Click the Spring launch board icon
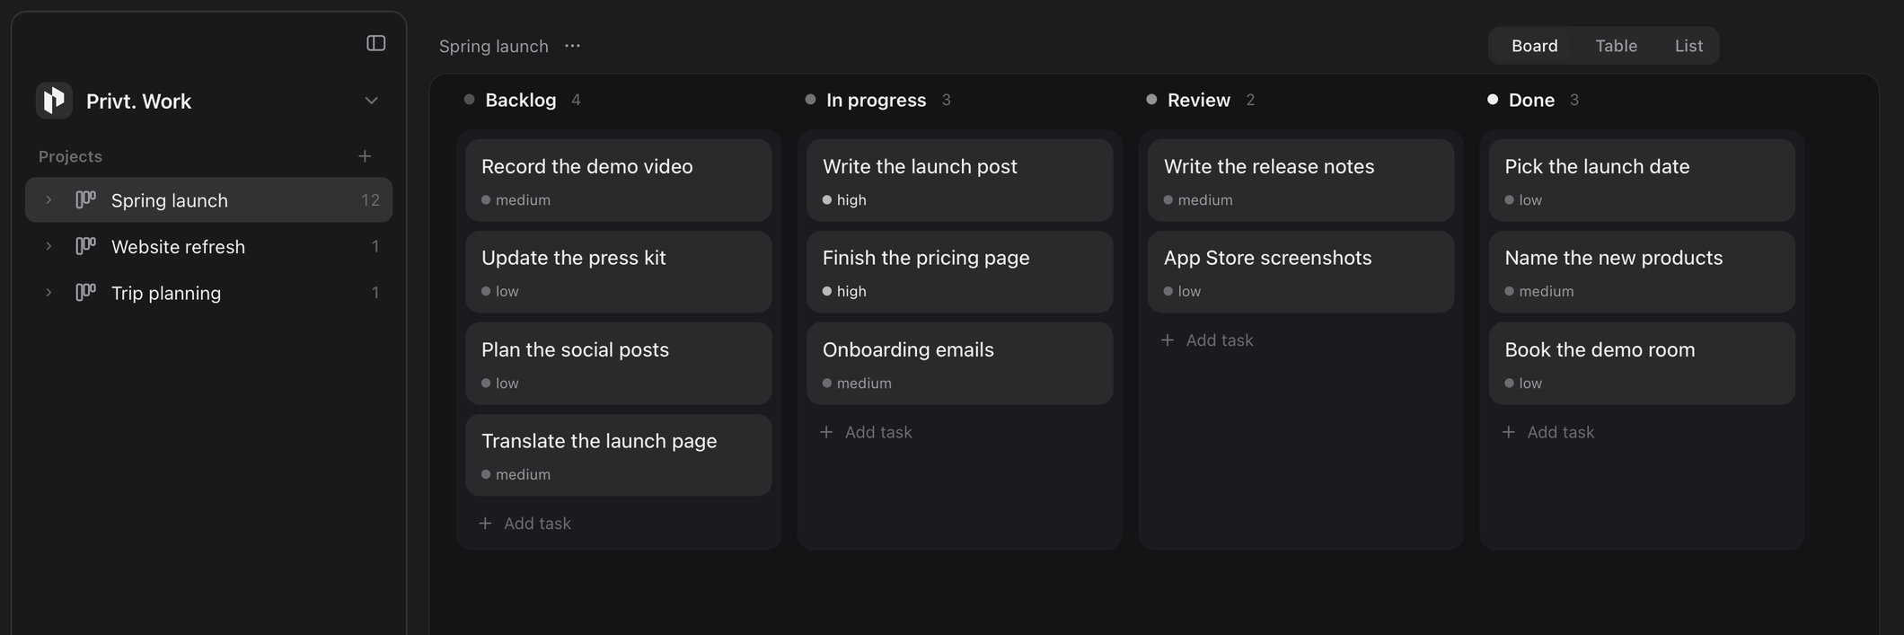 (x=85, y=199)
